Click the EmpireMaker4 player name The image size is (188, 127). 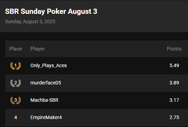point(46,117)
